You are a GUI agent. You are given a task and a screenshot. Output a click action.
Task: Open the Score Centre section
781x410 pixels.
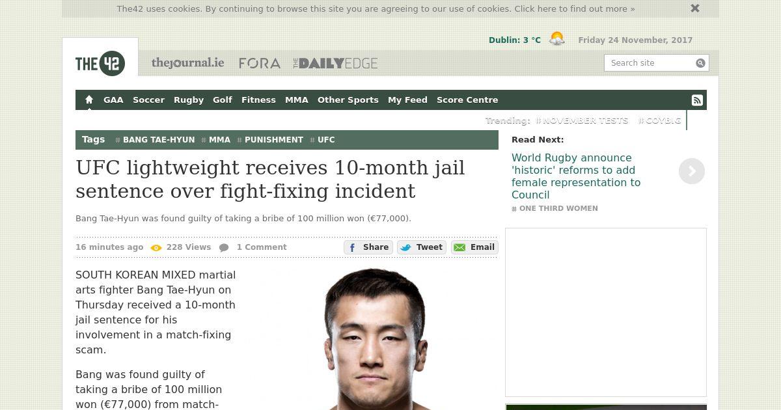(x=467, y=100)
